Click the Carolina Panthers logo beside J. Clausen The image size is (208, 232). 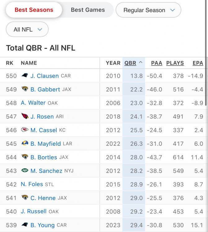click(x=25, y=76)
